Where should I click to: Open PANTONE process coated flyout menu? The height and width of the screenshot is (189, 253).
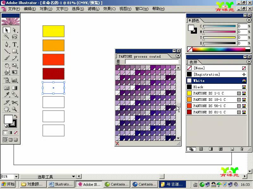178,56
